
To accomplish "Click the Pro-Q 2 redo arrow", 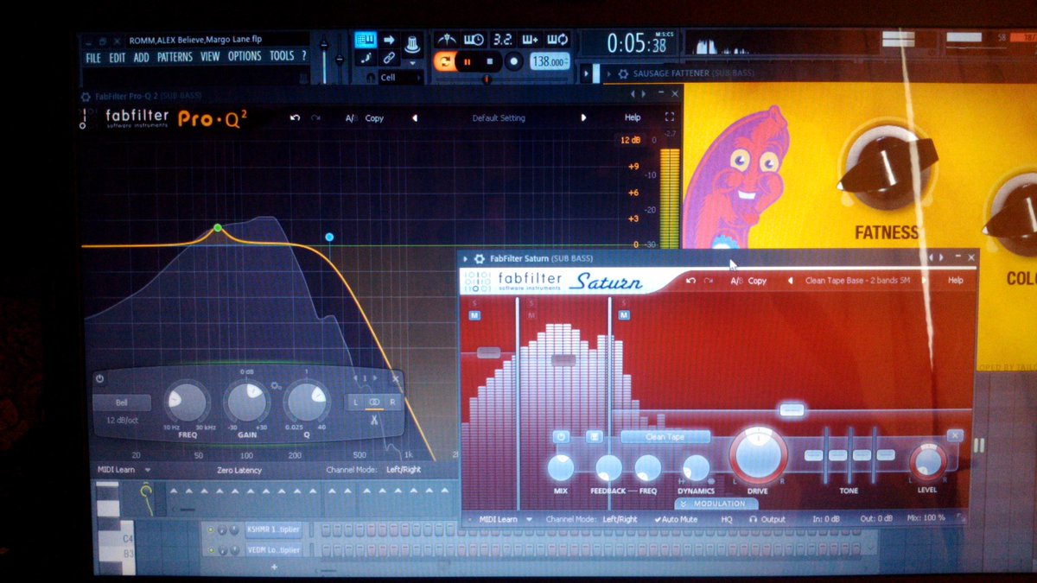I will click(x=315, y=117).
